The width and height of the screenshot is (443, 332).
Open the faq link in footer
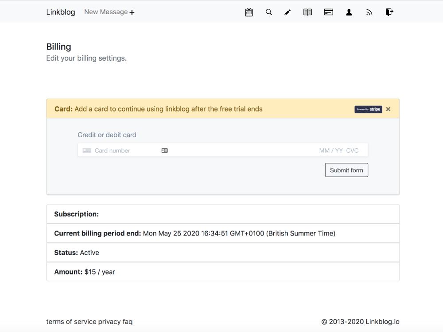(128, 321)
